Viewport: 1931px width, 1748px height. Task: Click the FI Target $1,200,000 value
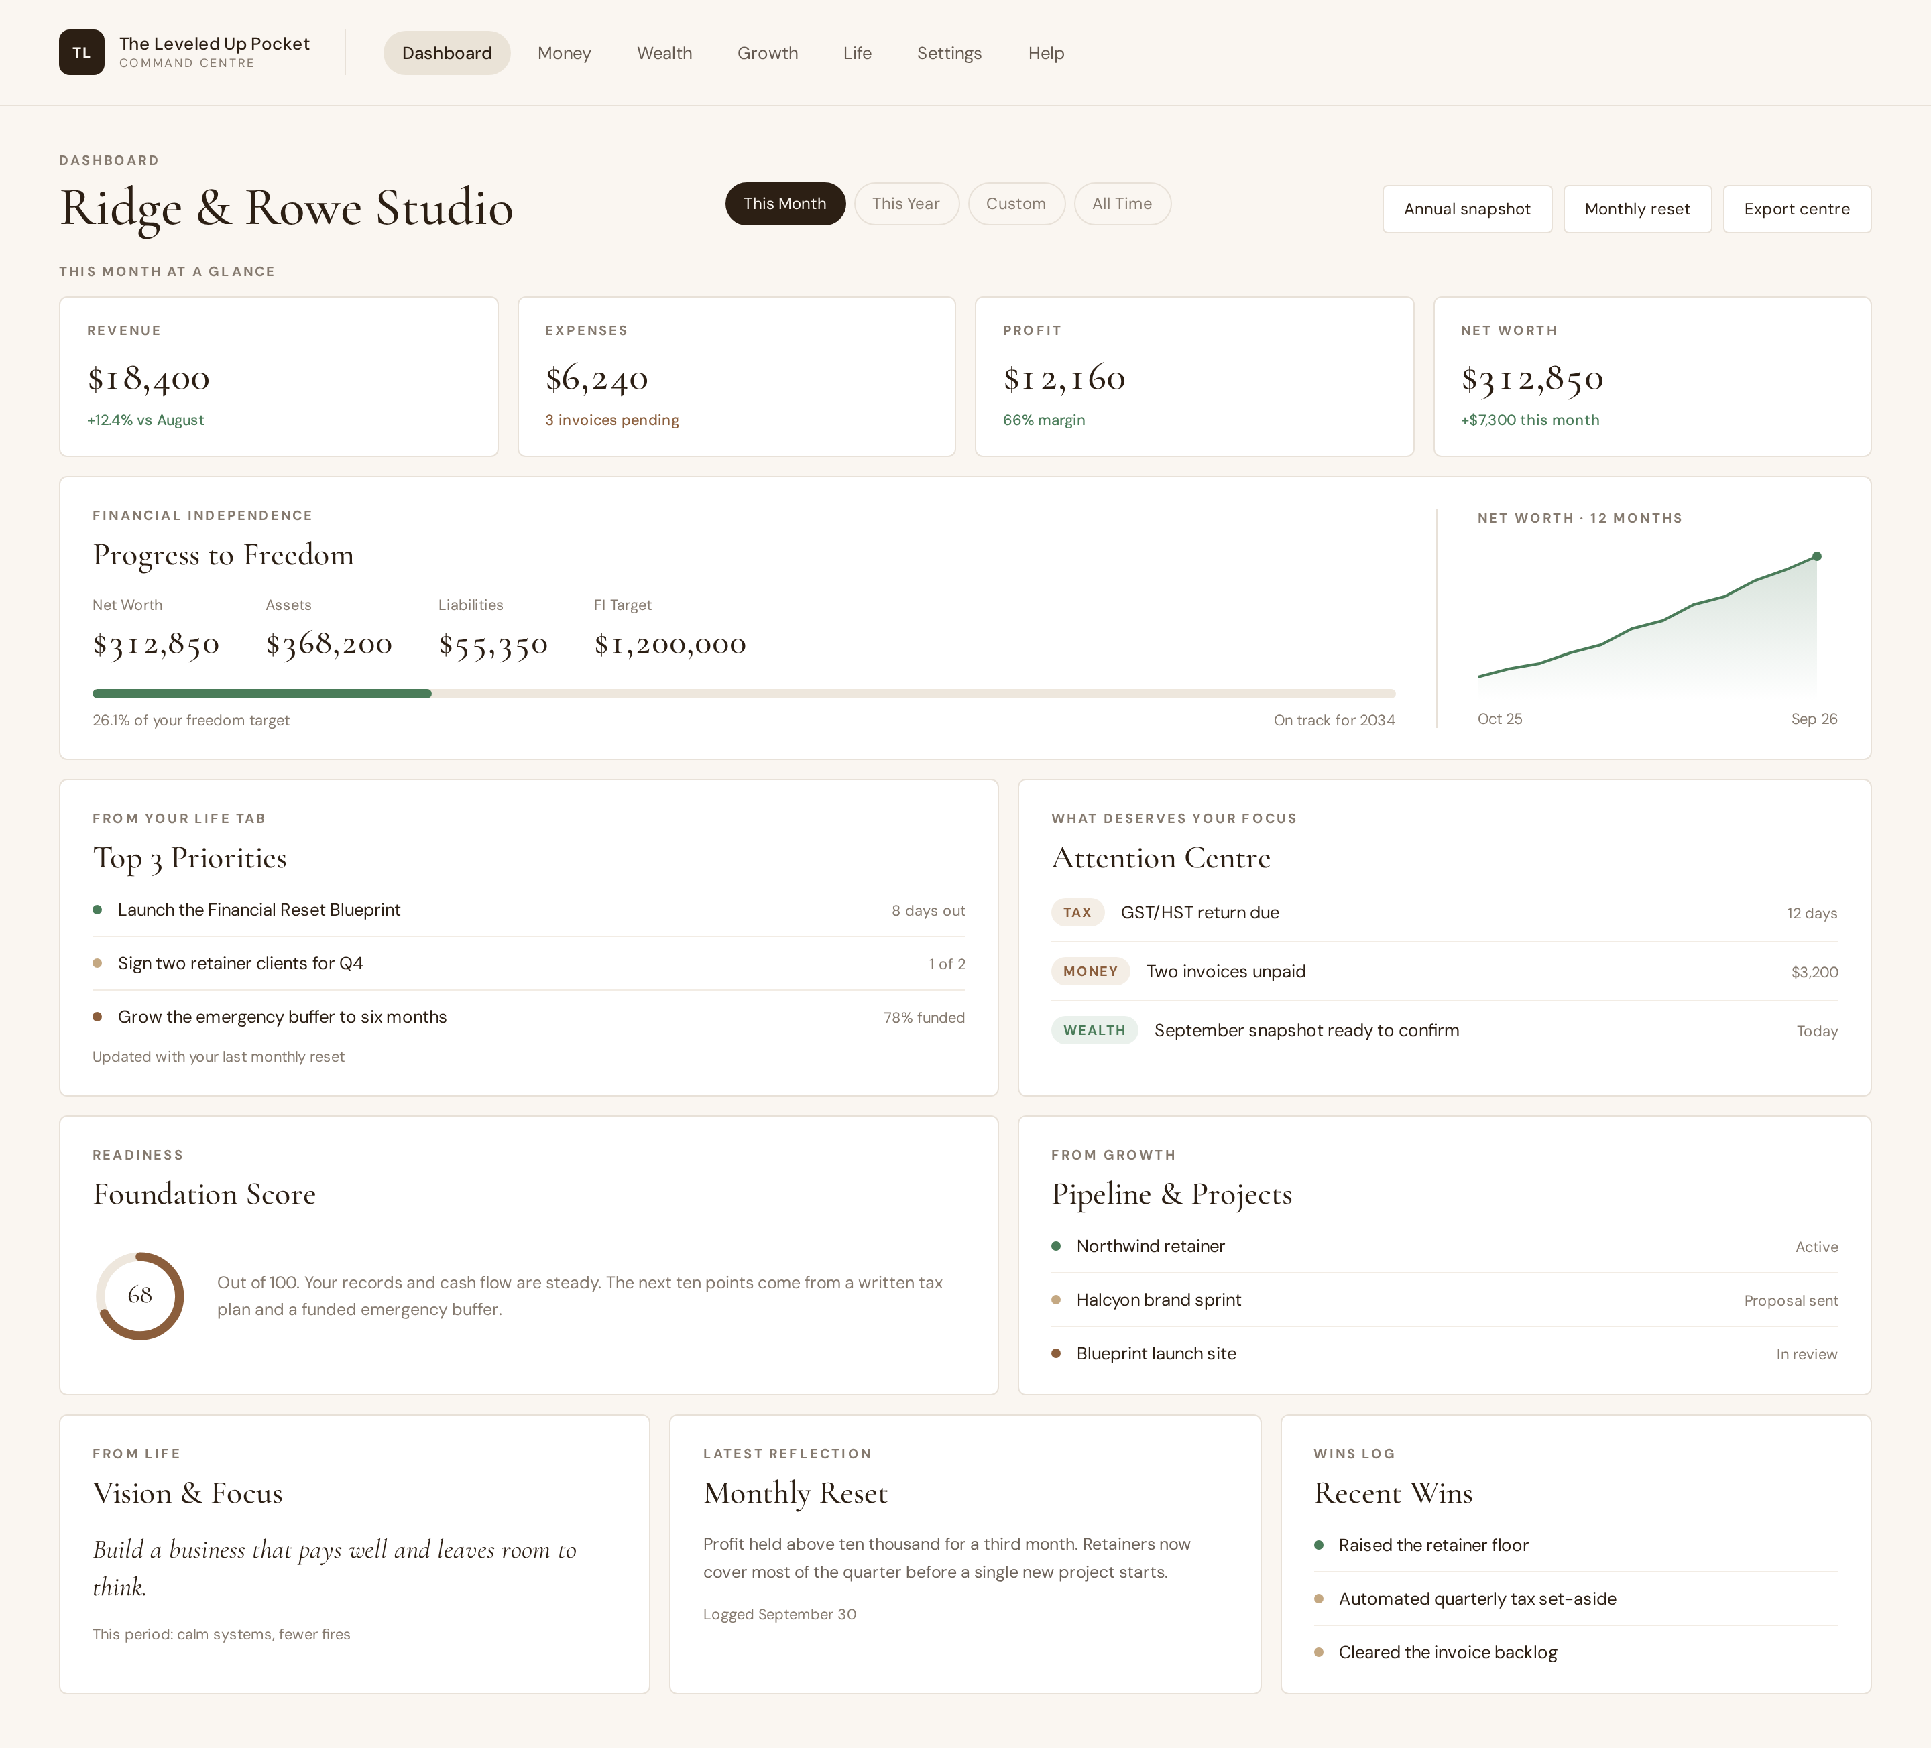click(x=670, y=644)
